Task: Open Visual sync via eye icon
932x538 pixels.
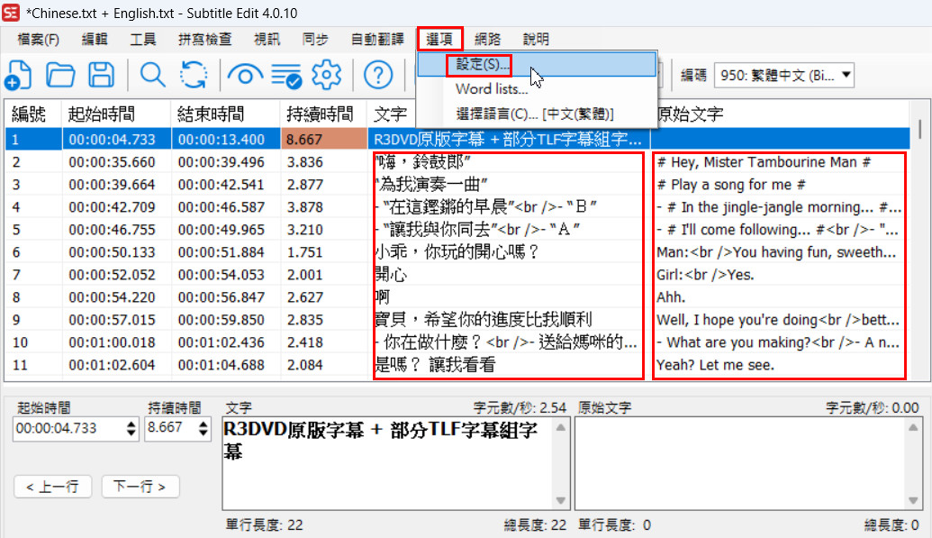Action: tap(245, 74)
